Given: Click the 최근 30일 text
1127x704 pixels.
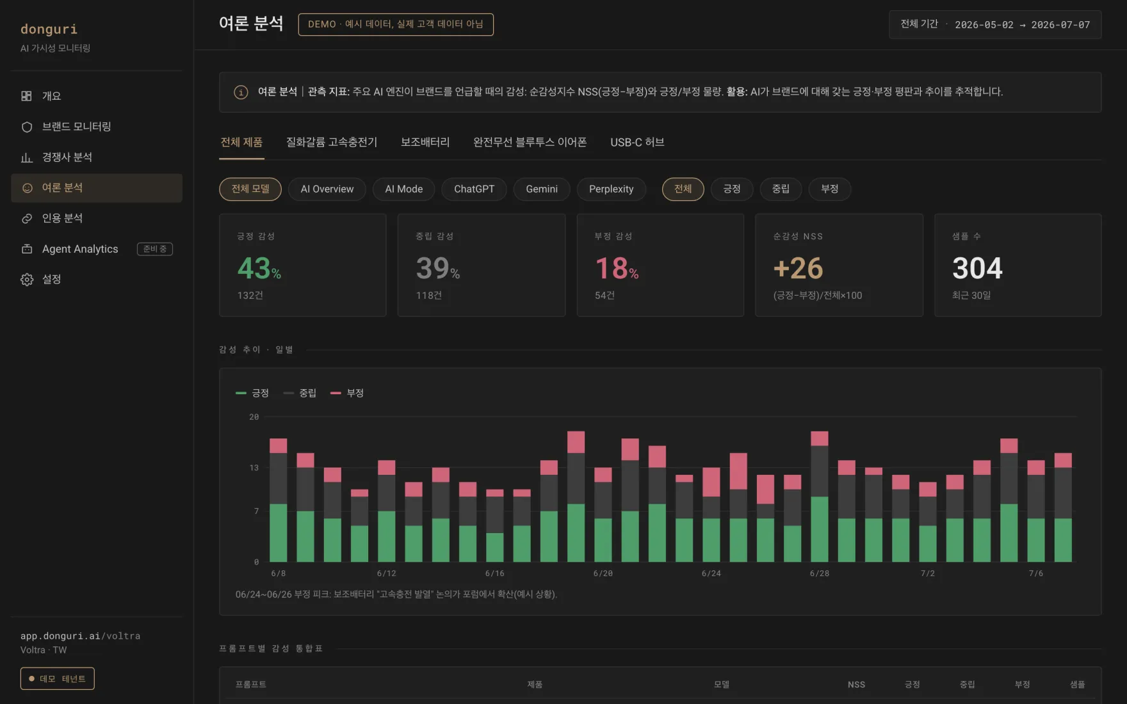Looking at the screenshot, I should point(971,296).
